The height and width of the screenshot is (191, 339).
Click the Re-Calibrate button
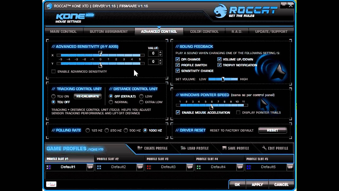click(88, 96)
